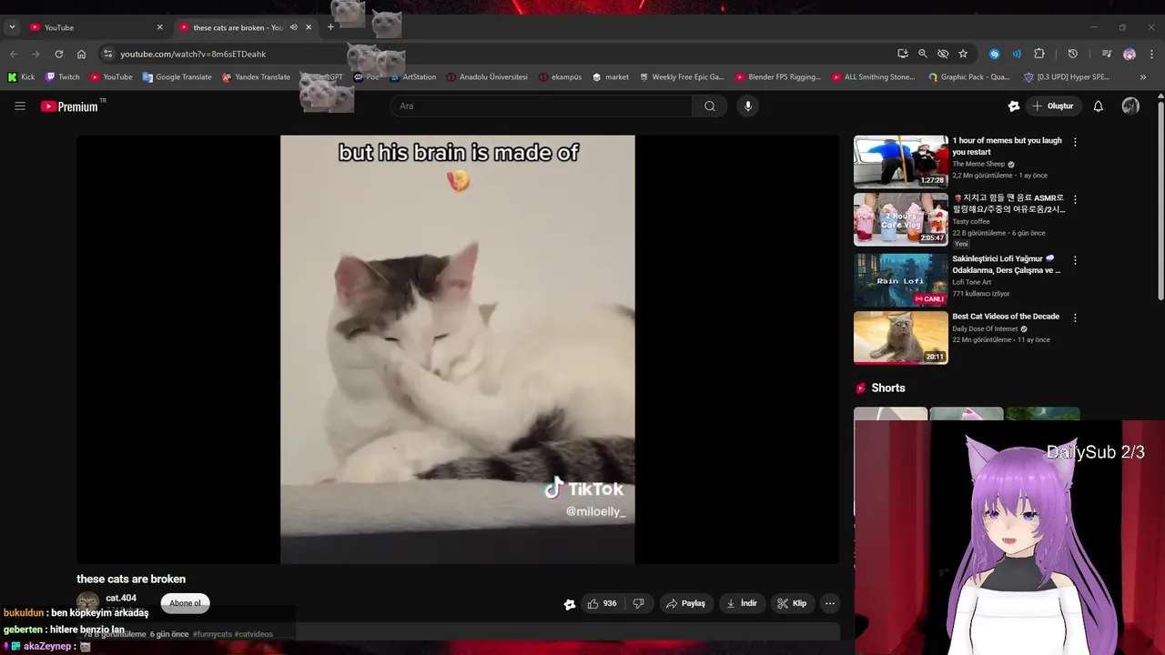Close the first YouTube tab
The height and width of the screenshot is (655, 1165).
tap(159, 27)
